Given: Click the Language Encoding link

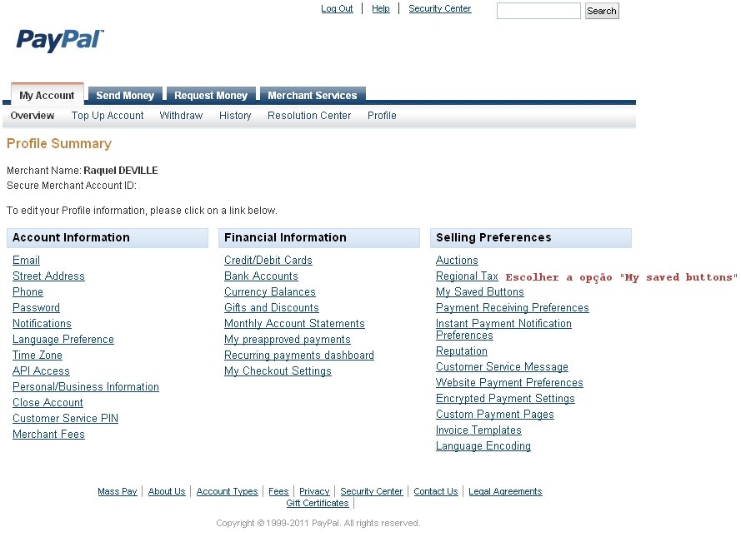Looking at the screenshot, I should coord(483,446).
